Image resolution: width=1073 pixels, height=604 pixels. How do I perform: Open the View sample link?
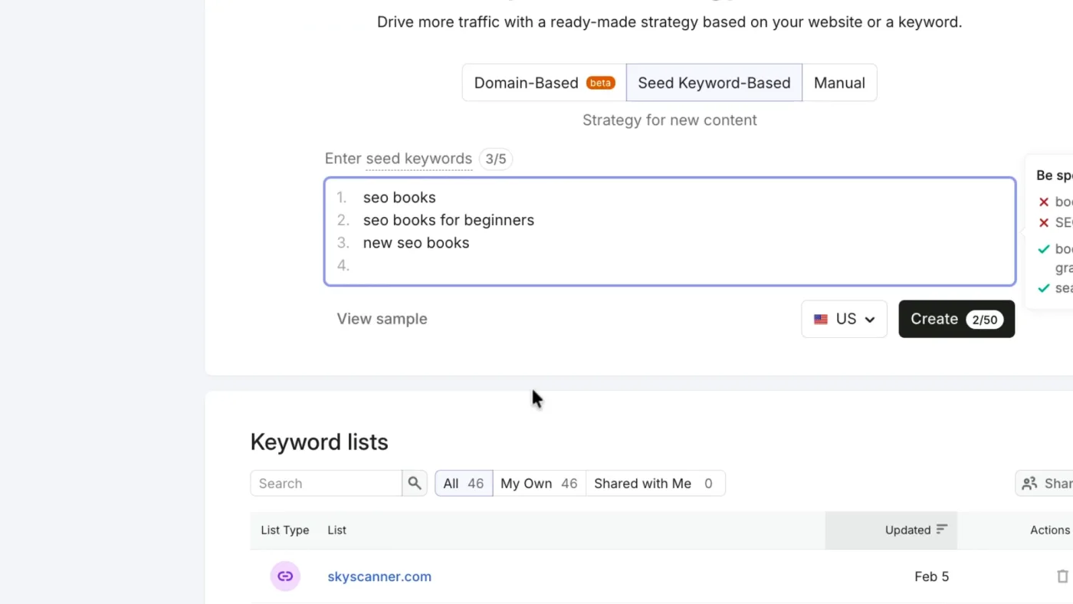coord(382,319)
